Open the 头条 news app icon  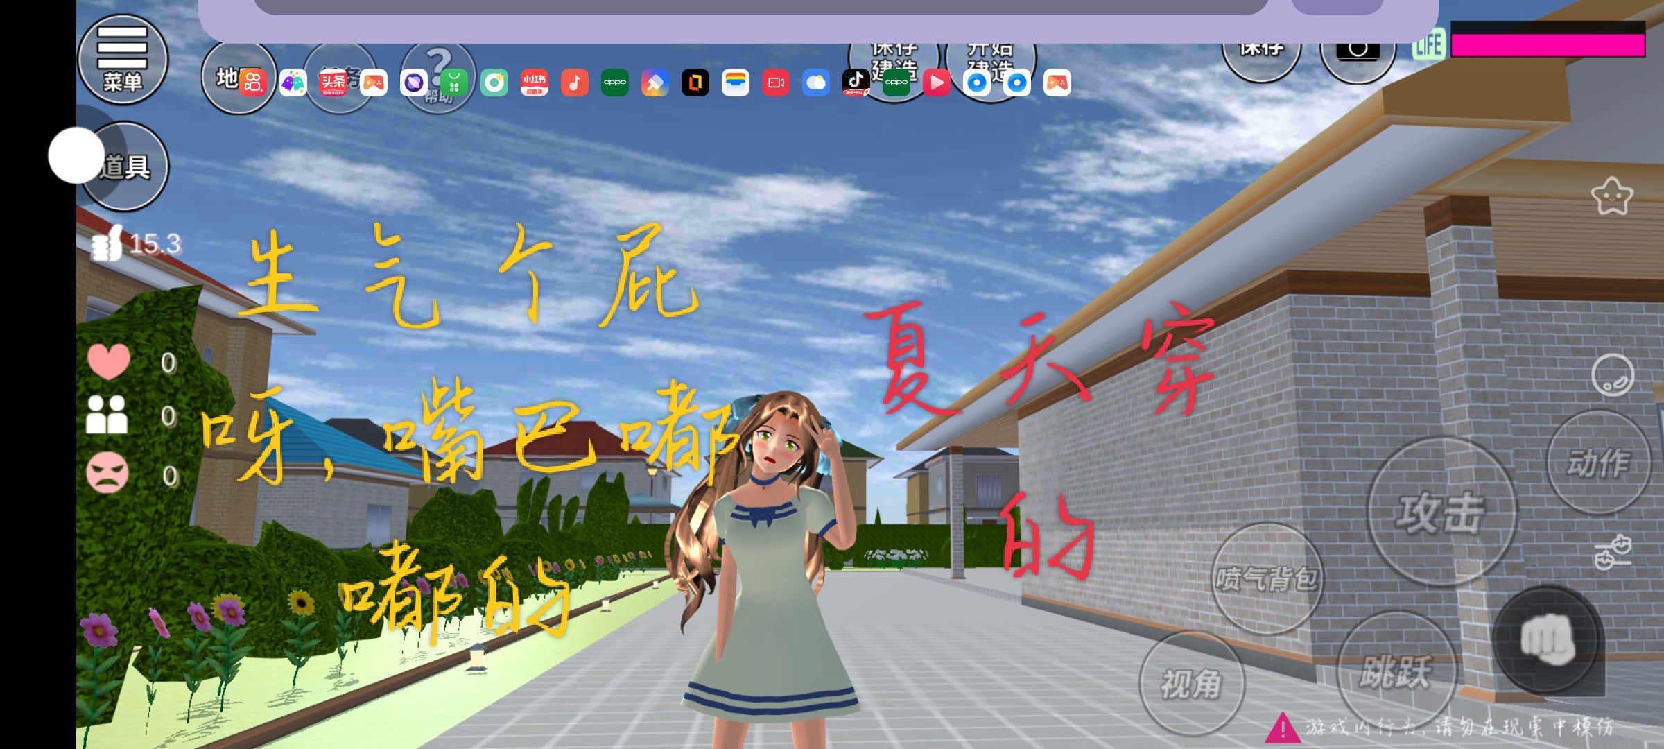click(333, 83)
